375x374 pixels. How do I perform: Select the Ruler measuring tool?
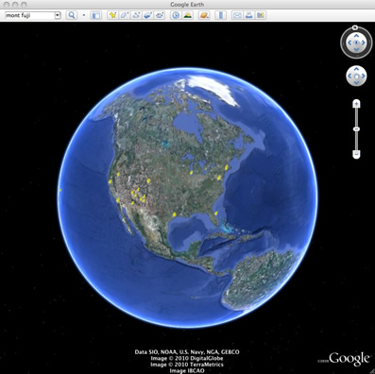221,15
